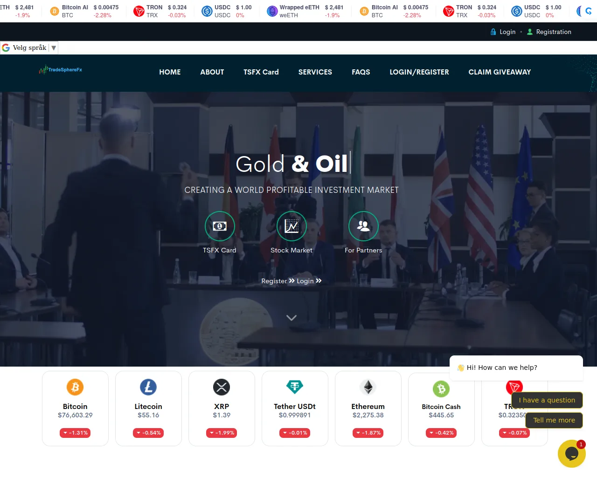Click the 'Tether USDt' card title
The width and height of the screenshot is (597, 477).
(295, 407)
